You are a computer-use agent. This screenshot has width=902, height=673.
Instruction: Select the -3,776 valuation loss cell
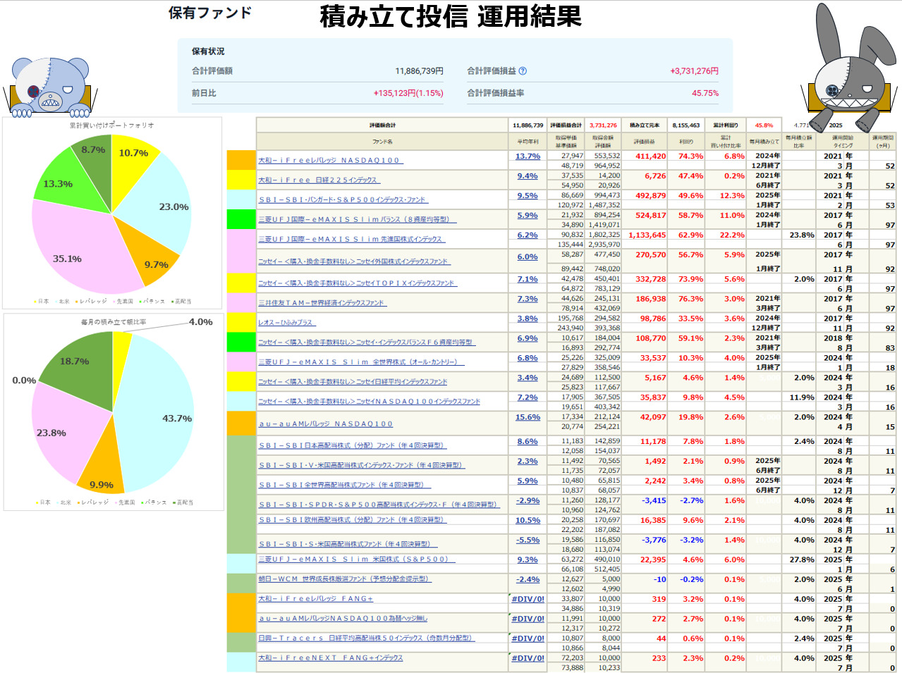645,540
